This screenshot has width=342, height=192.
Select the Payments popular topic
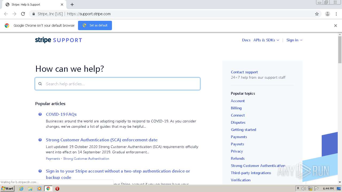tap(239, 137)
